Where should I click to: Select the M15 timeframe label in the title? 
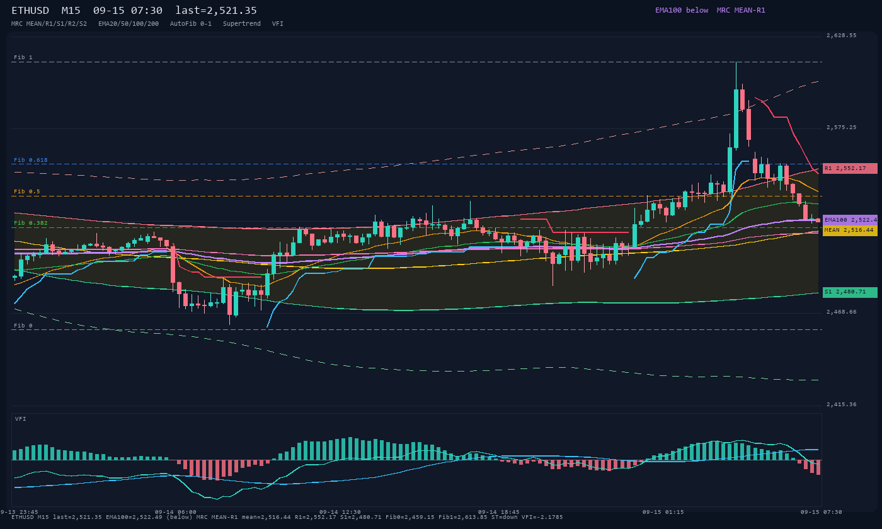click(71, 11)
